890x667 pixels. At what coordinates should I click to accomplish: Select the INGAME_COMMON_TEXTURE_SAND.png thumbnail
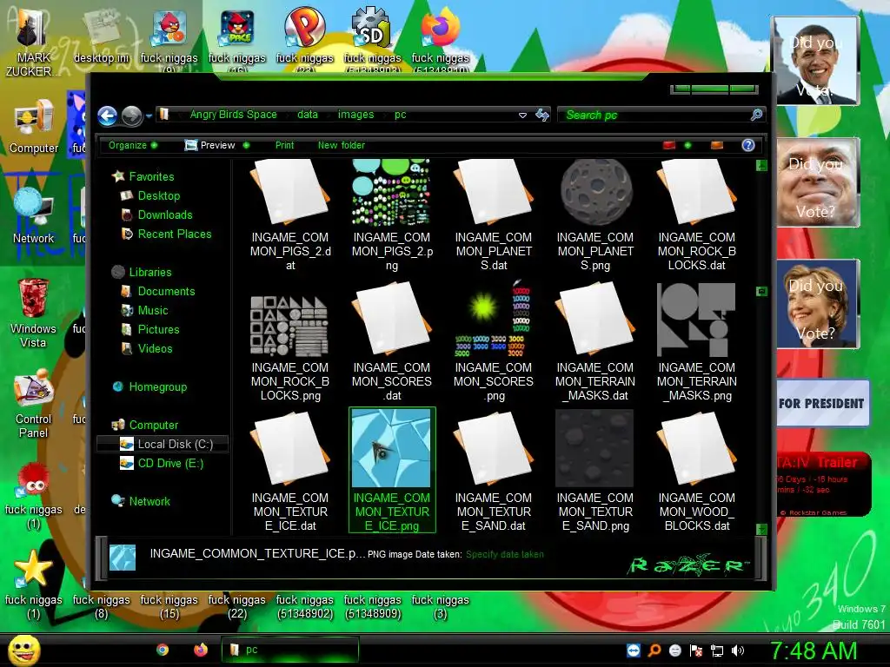(x=594, y=471)
